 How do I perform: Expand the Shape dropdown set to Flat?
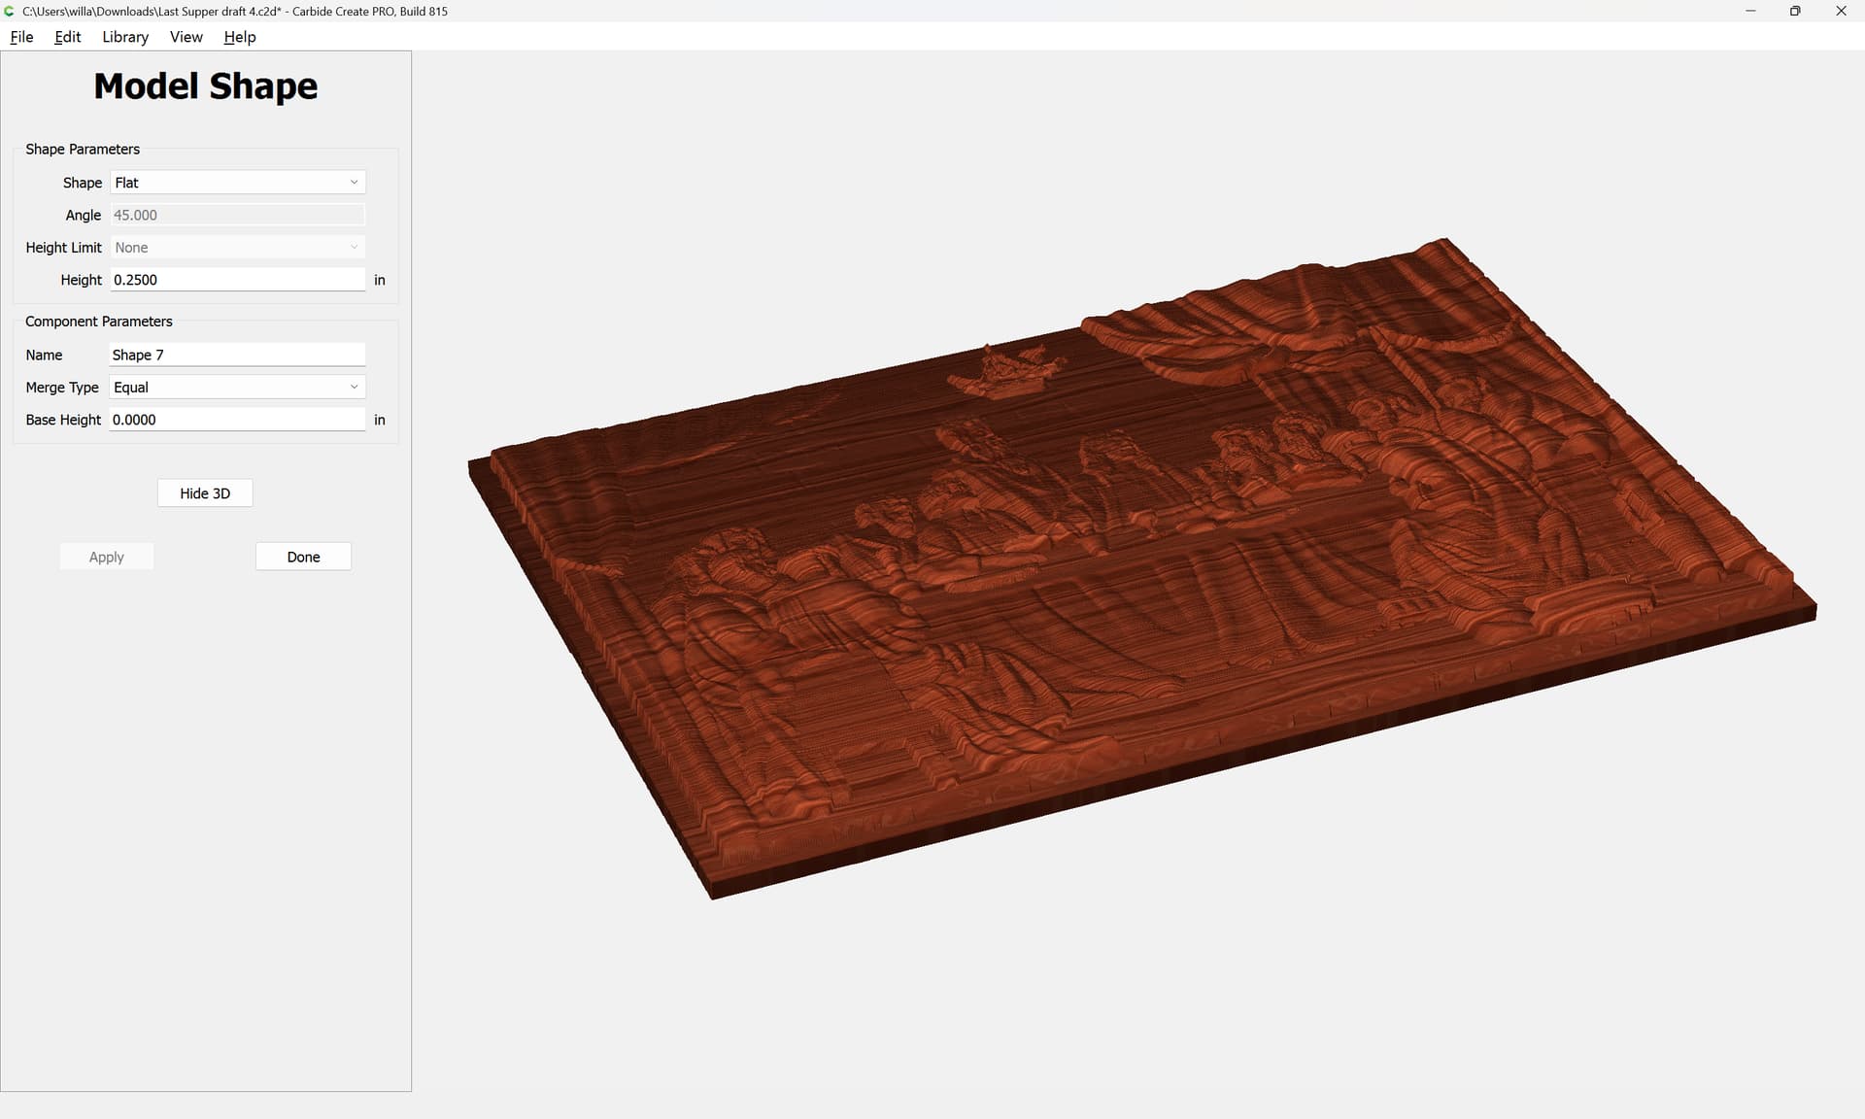(x=237, y=183)
